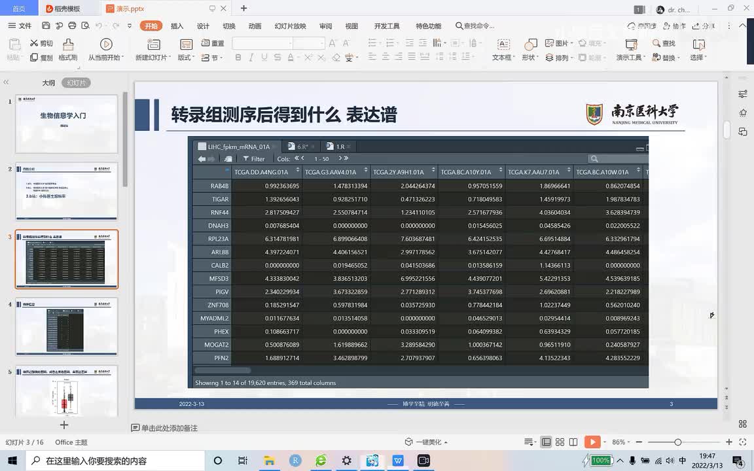
Task: Select the format painter (格式刷) tool
Action: (68, 50)
